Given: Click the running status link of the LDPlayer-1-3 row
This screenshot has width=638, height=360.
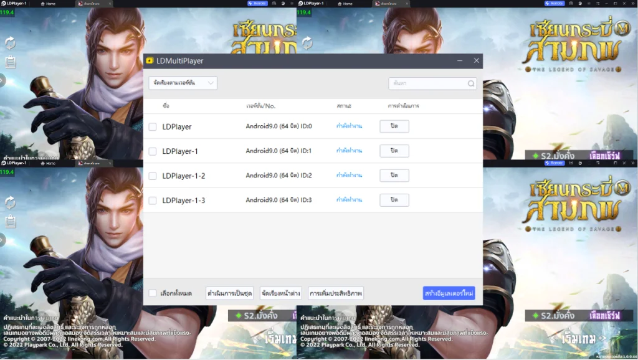Looking at the screenshot, I should pos(349,200).
